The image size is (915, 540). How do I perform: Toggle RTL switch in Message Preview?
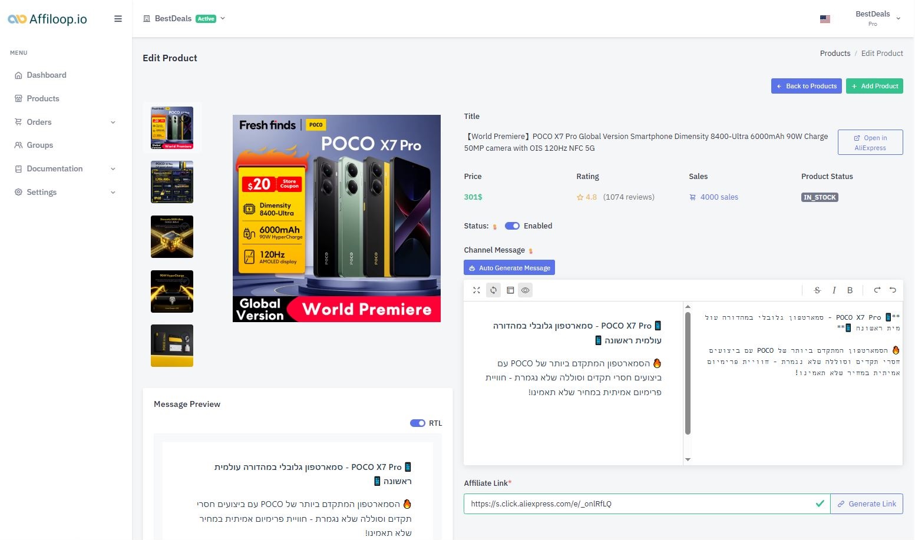[418, 423]
